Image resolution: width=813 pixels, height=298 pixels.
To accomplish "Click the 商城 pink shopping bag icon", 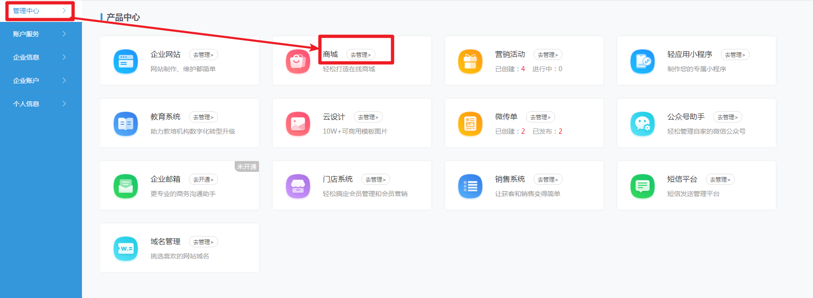I will [x=298, y=61].
